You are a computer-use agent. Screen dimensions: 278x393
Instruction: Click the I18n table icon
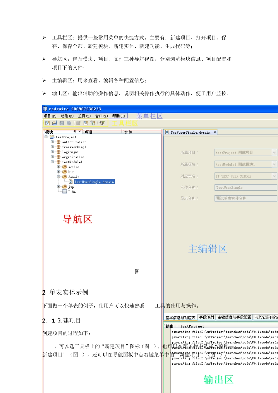(x=65, y=192)
